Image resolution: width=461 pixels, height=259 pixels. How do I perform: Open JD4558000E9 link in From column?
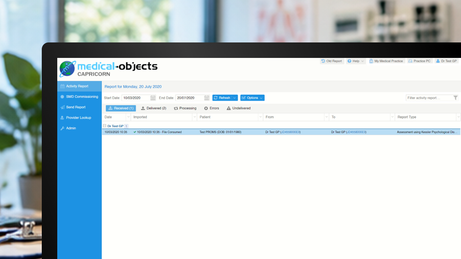tap(290, 132)
